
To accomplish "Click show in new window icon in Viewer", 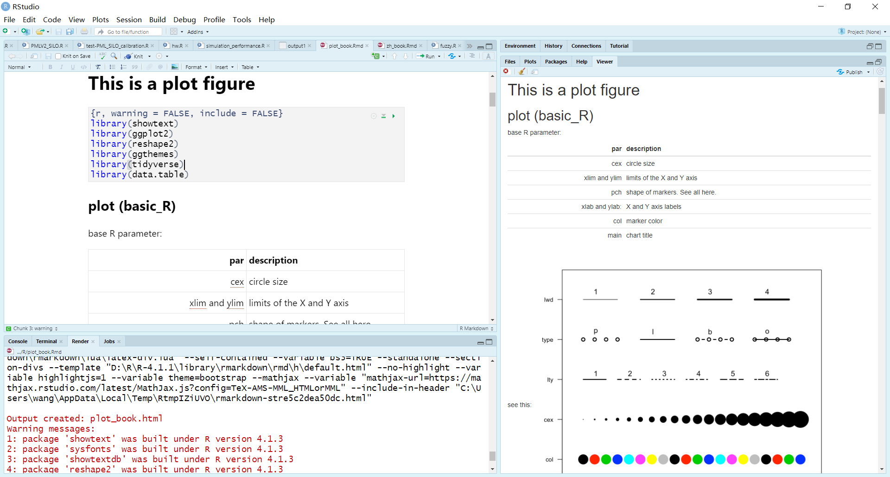I will pyautogui.click(x=535, y=72).
